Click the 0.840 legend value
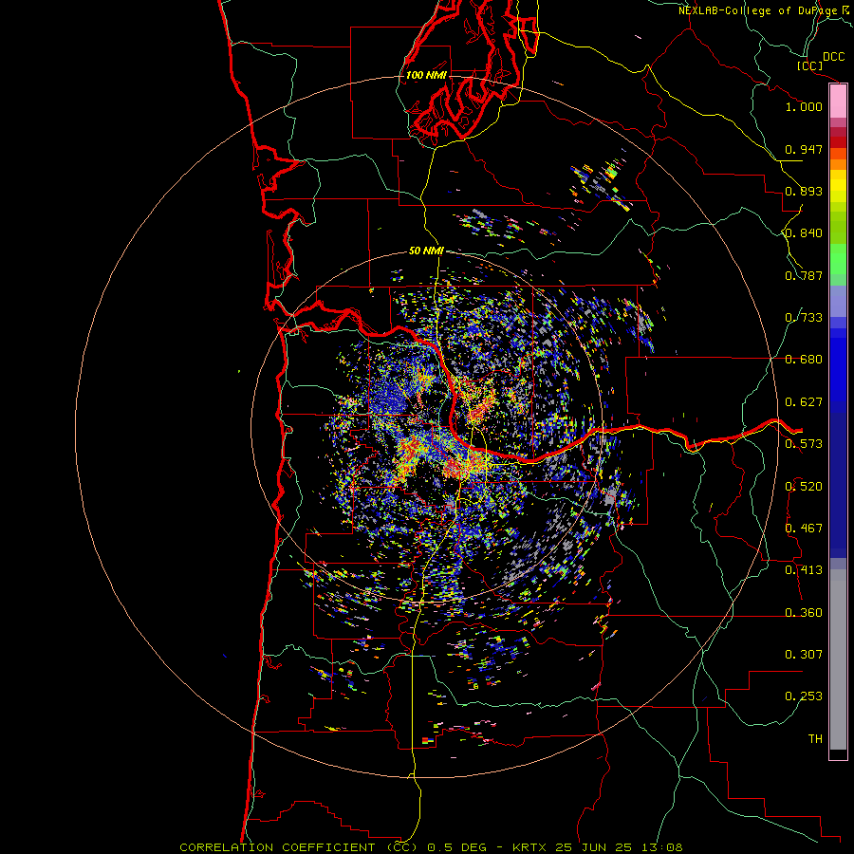Viewport: 854px width, 854px height. coord(804,233)
